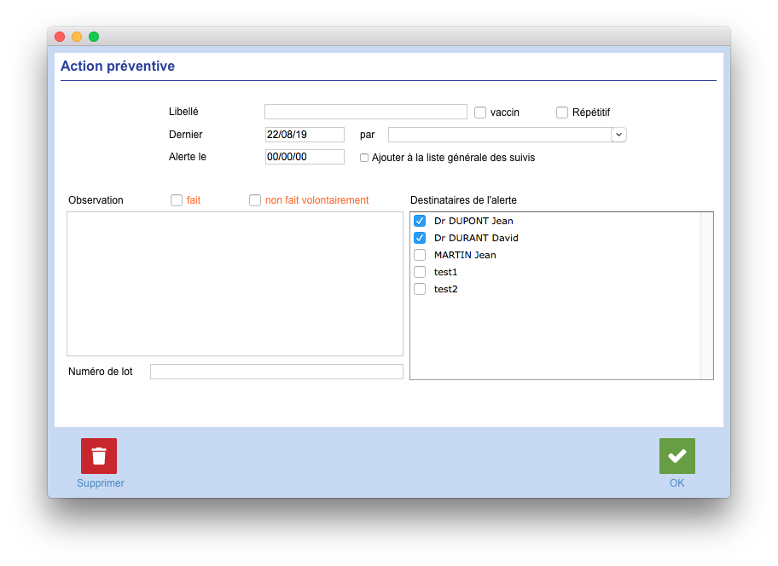778x566 pixels.
Task: Check Ajouter à la liste générale des suivis
Action: pyautogui.click(x=364, y=158)
